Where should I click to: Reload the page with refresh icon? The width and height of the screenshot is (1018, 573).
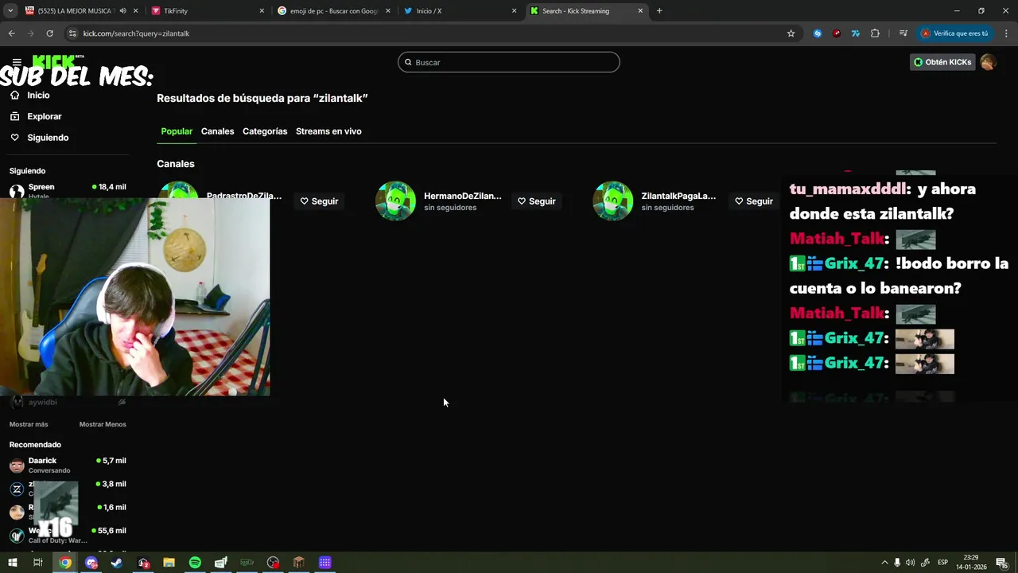tap(49, 33)
